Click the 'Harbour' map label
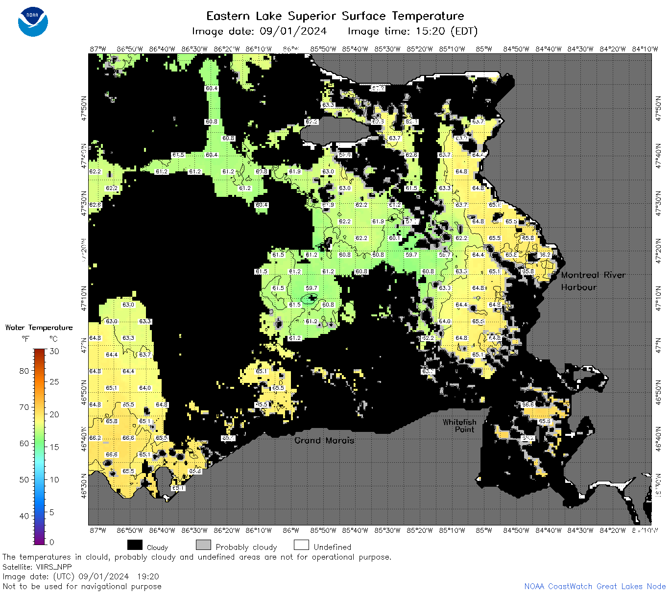Viewport: 671px width, 594px height. pos(579,287)
